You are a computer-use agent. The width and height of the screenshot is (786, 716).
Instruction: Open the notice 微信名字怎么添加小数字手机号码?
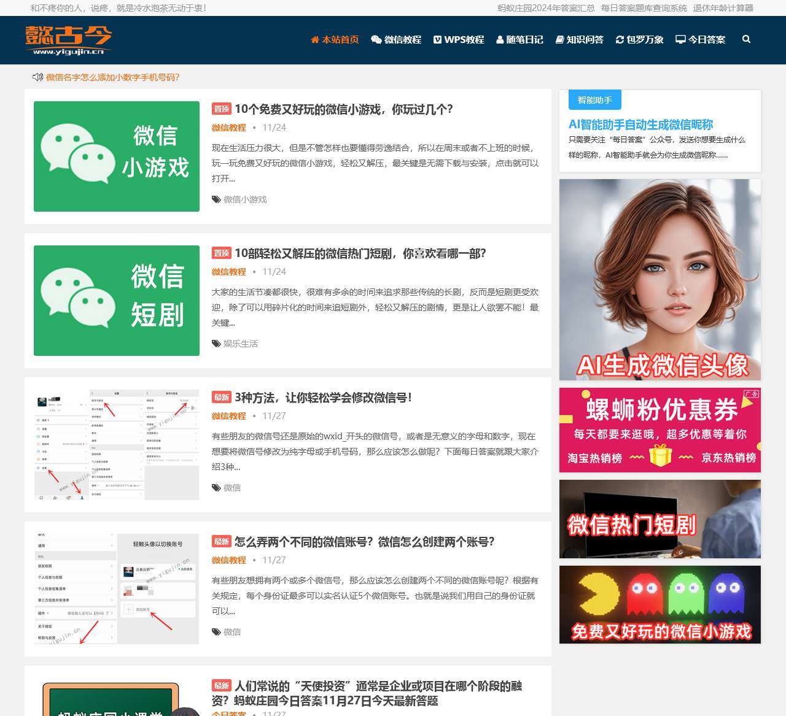[113, 77]
